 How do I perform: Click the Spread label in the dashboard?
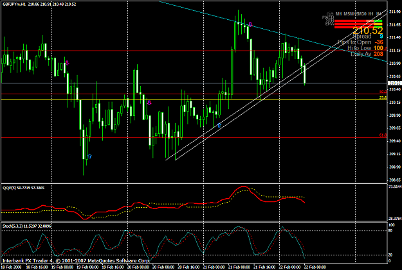point(362,37)
